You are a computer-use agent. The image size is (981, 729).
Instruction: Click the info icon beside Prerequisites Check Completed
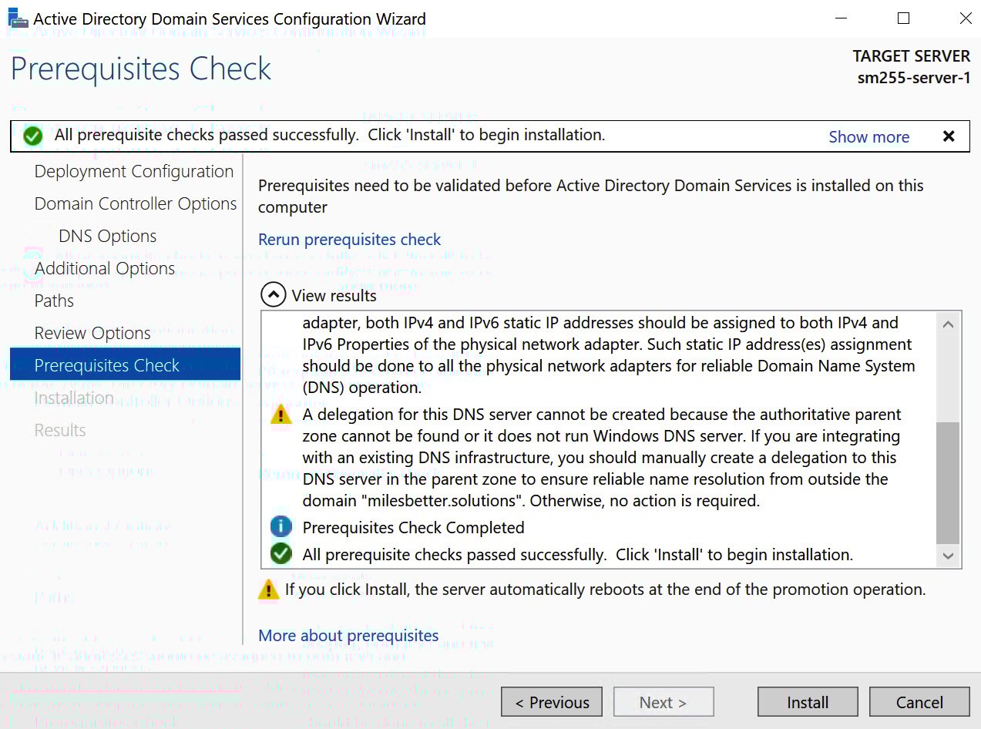coord(281,527)
